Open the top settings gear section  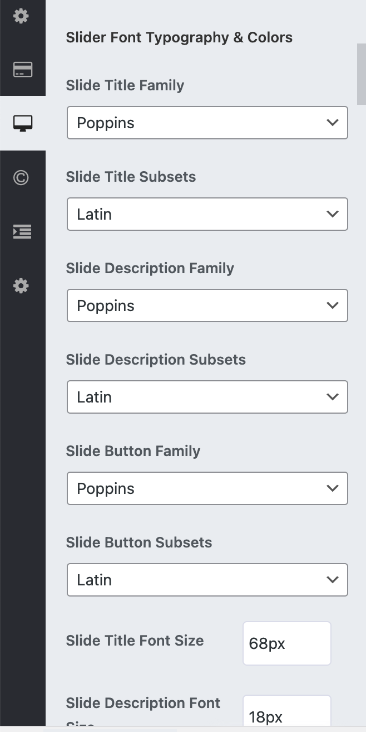tap(21, 16)
